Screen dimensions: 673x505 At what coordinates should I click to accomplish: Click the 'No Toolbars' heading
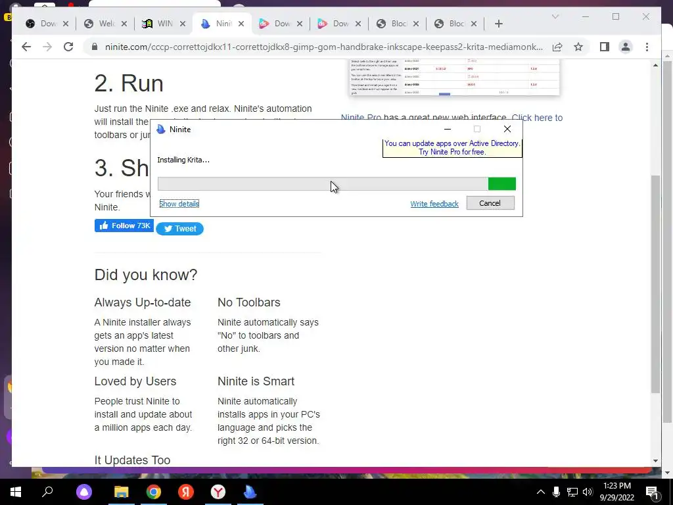coord(249,302)
